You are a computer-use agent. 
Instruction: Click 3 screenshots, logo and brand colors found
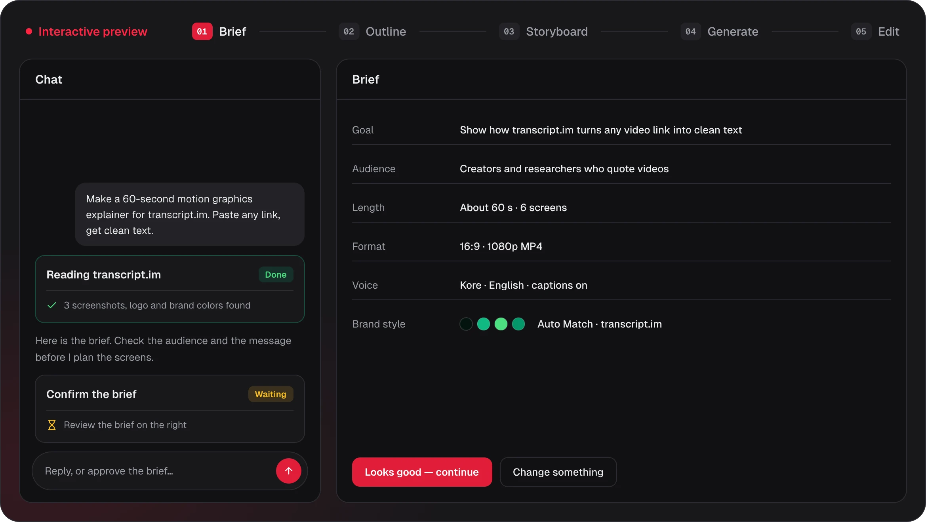[157, 305]
